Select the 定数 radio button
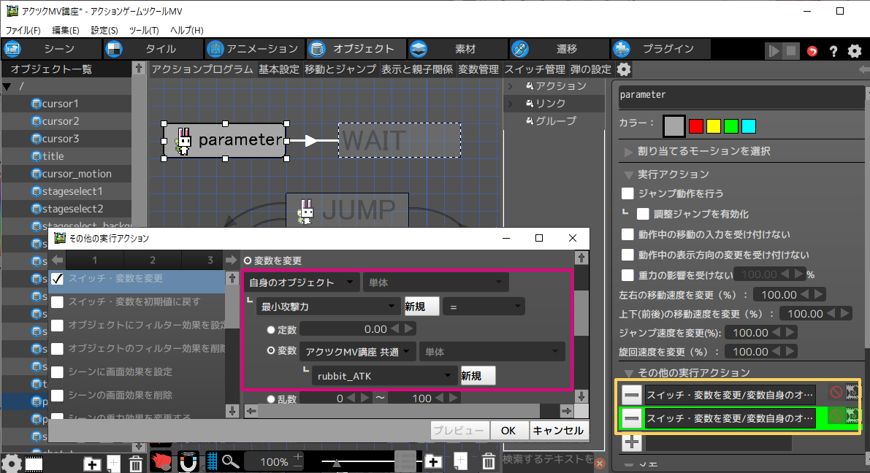The image size is (870, 473). point(272,329)
